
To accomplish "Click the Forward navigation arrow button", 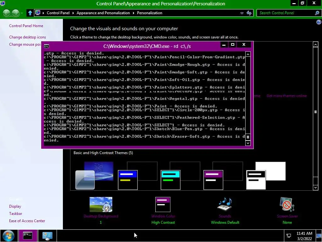I will tap(16, 13).
